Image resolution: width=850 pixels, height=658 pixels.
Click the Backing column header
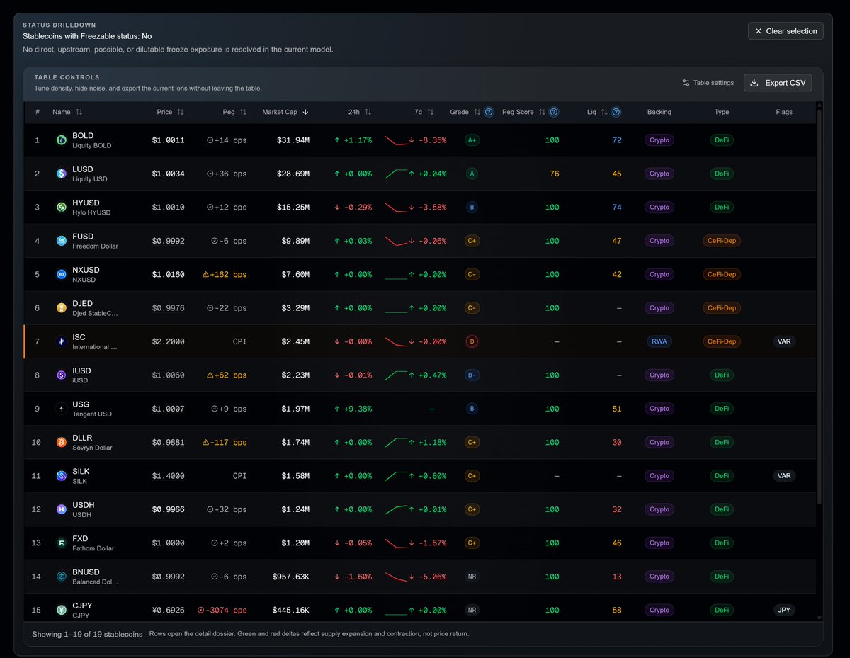click(x=659, y=112)
